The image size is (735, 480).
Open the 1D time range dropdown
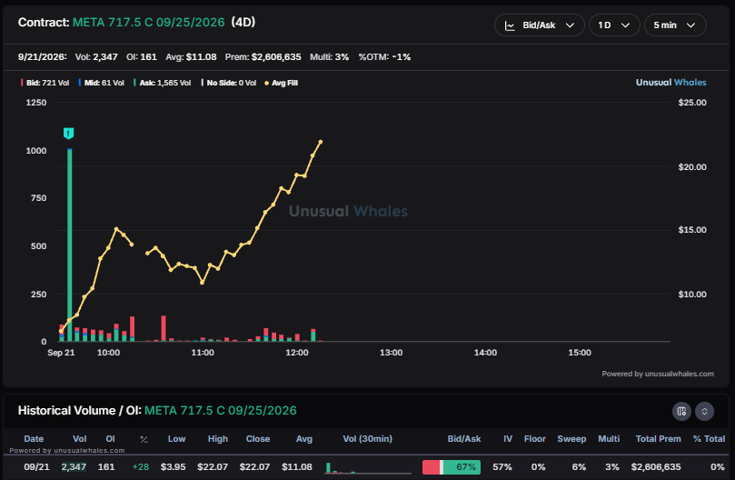click(x=614, y=25)
